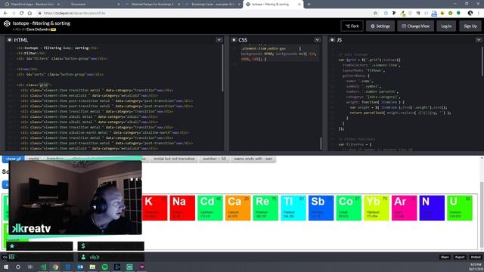
Task: Expand the CSS panel dropdown chevron
Action: 318,40
